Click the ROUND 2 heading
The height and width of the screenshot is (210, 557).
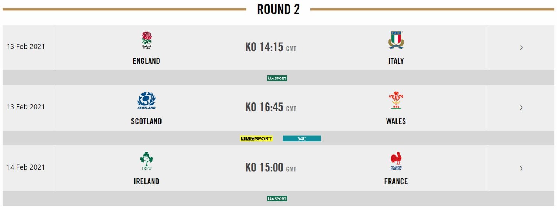coord(278,9)
